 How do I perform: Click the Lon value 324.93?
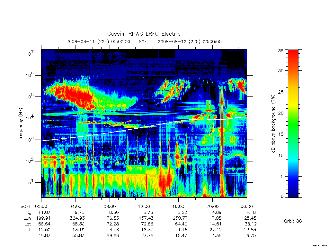pyautogui.click(x=77, y=218)
